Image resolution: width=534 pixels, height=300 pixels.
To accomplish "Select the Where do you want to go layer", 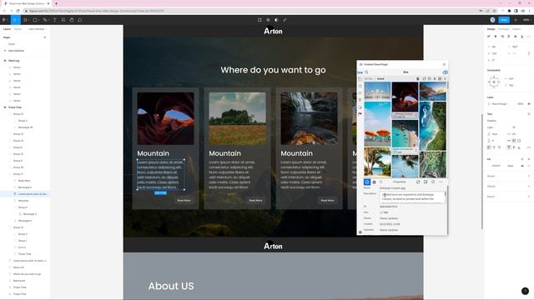I will (27, 274).
